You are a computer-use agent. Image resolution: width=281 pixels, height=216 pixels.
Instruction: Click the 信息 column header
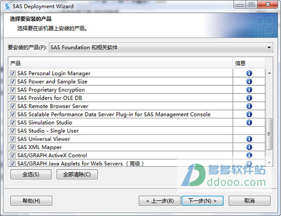point(249,63)
